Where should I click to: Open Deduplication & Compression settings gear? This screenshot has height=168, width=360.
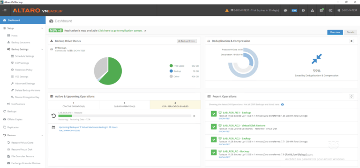[x=351, y=41]
